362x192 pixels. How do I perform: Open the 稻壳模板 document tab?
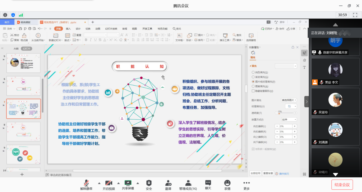coord(26,22)
